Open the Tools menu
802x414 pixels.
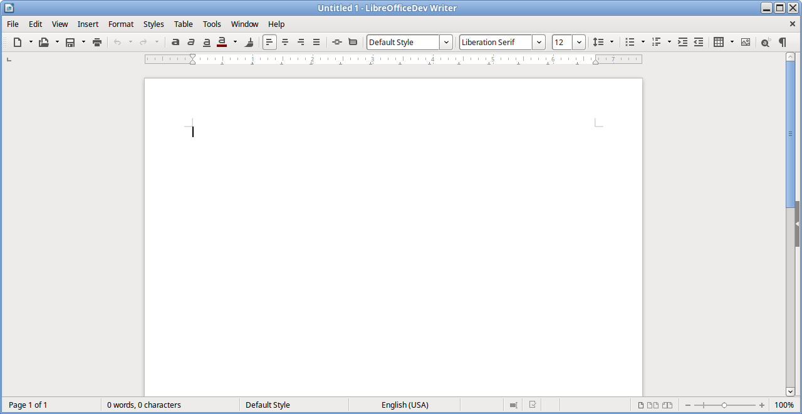pos(212,24)
